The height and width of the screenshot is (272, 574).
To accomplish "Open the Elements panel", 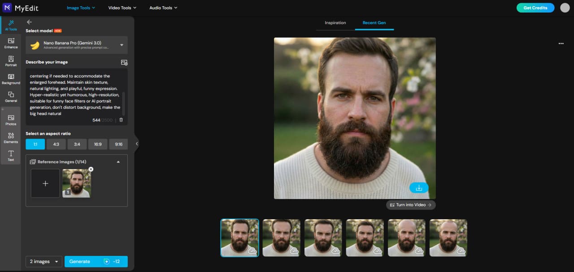I will pyautogui.click(x=10, y=137).
